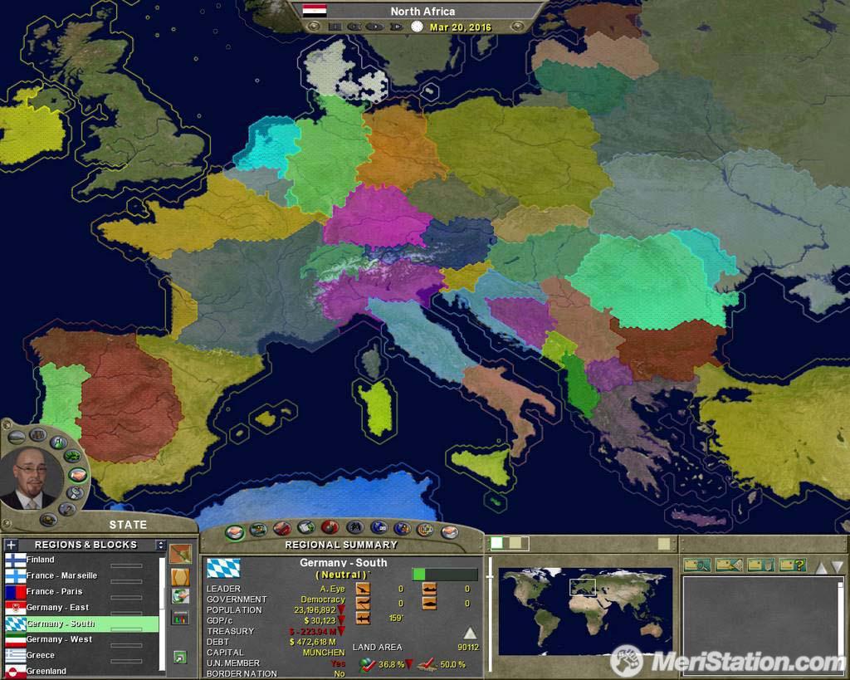Toggle the white minimap mode square

(497, 543)
